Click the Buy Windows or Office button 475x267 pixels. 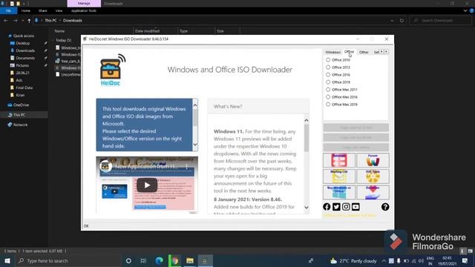point(339,192)
